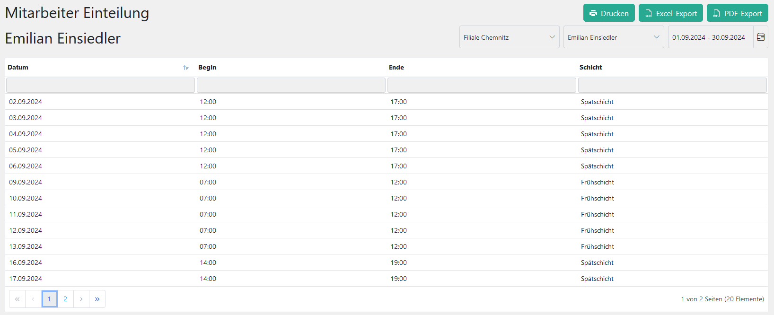Export table with Excel-Export button

[x=671, y=13]
